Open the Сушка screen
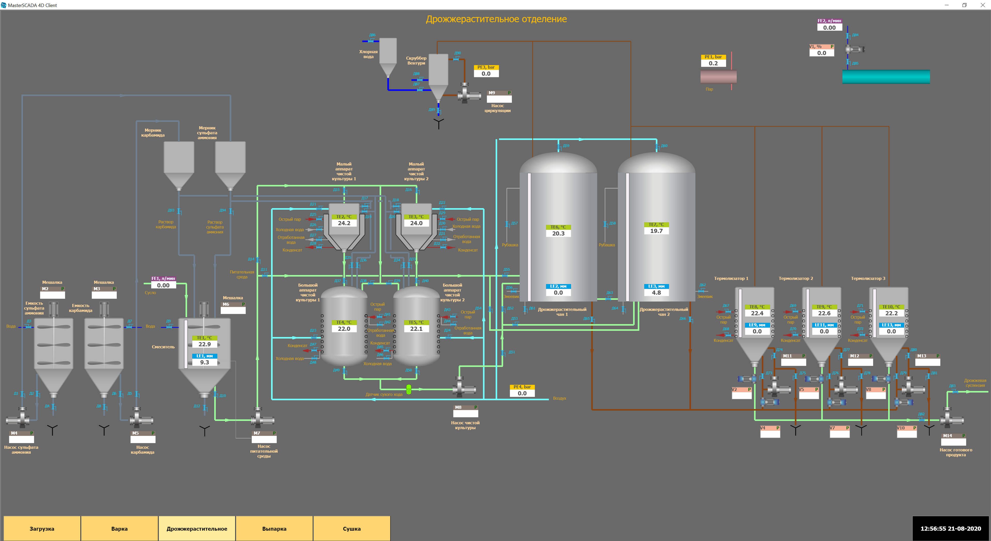The width and height of the screenshot is (991, 541). point(352,528)
